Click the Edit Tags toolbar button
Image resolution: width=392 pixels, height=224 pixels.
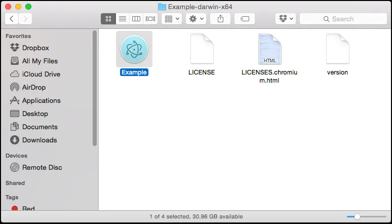[245, 19]
